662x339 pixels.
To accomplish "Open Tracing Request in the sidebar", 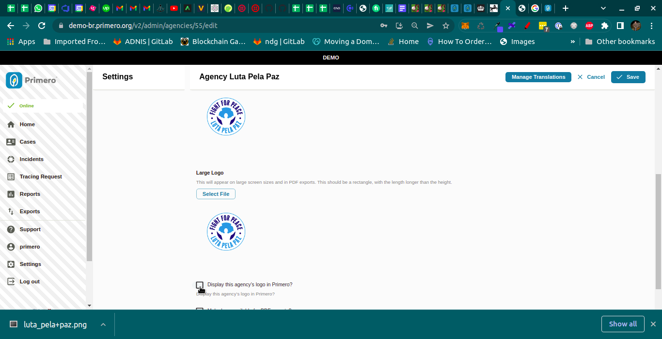I will (x=41, y=177).
